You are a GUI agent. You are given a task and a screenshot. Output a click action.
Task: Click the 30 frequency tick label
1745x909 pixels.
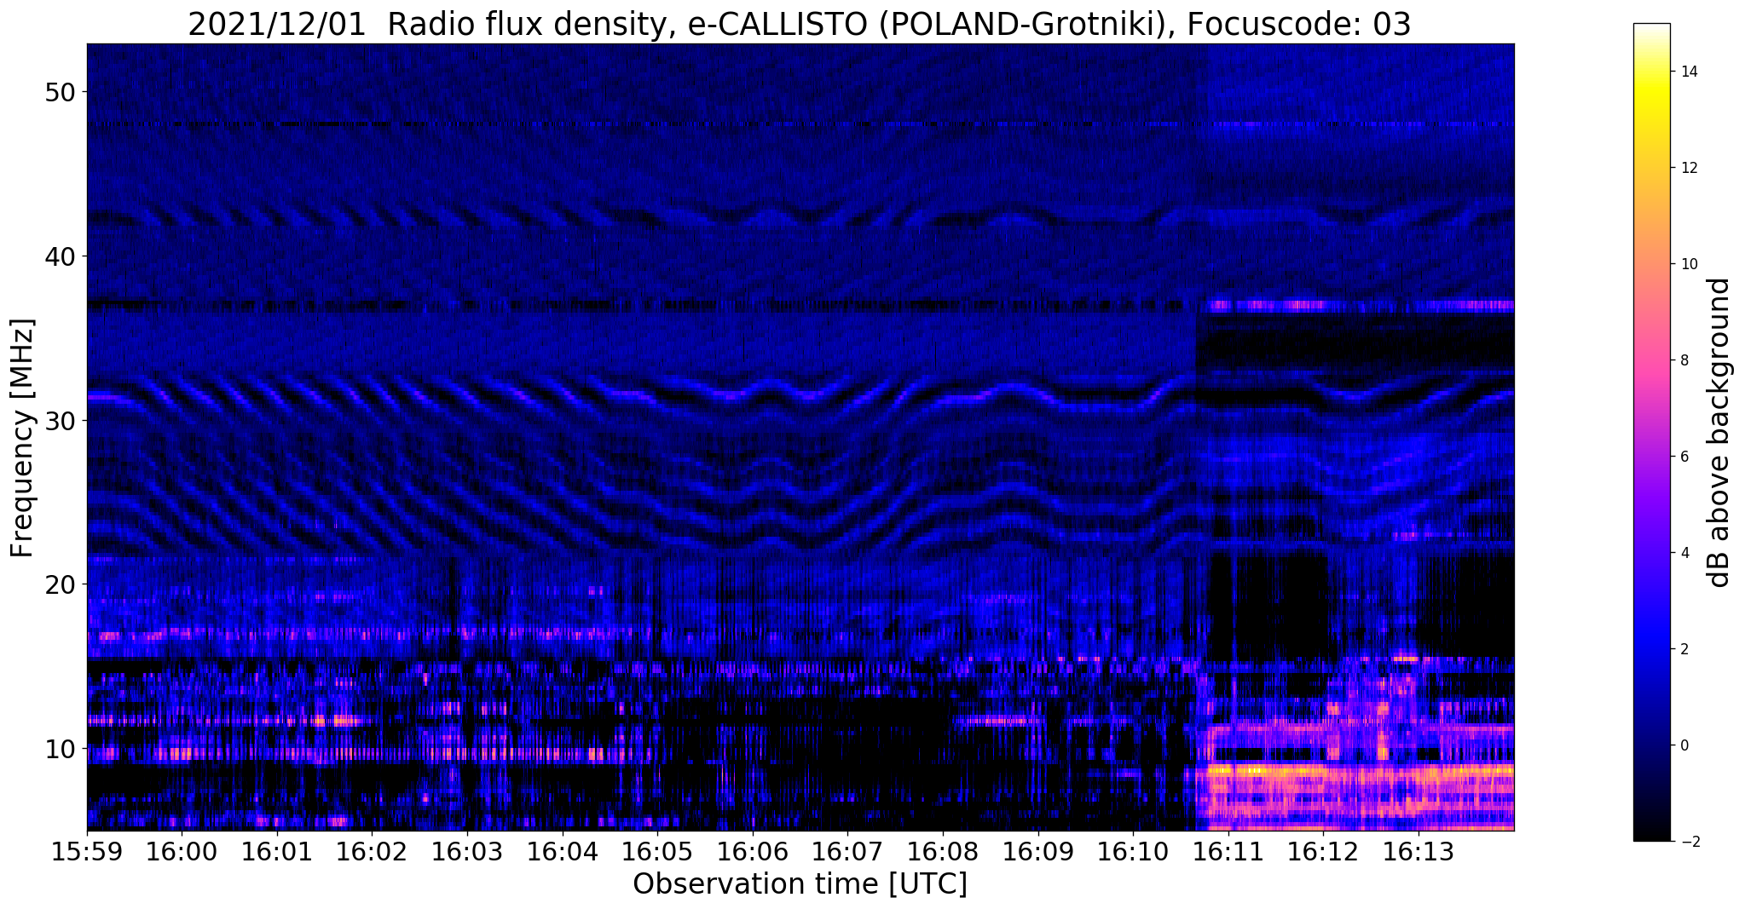pos(61,421)
